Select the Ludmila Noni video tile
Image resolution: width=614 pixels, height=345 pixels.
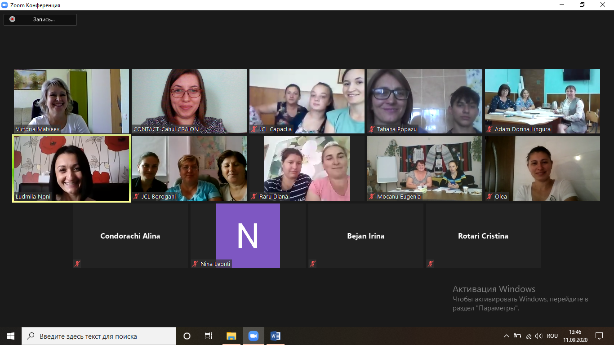71,168
